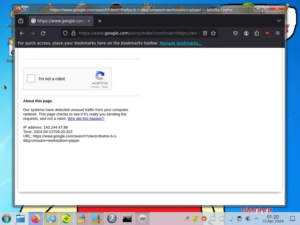Open the Windows-style Start menu
The image size is (300, 225).
6,219
